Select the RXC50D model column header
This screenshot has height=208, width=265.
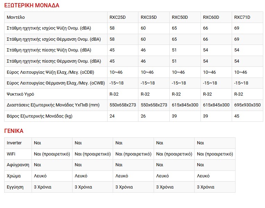(180, 17)
